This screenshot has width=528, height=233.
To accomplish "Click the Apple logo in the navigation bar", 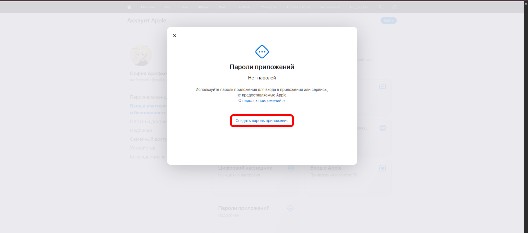I will pyautogui.click(x=129, y=7).
